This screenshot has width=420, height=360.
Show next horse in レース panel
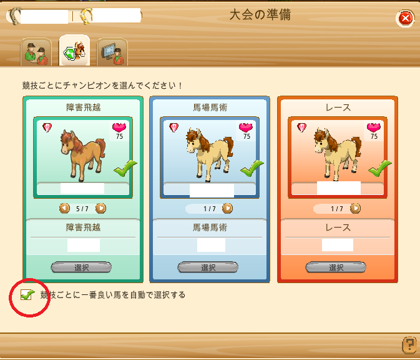[355, 208]
